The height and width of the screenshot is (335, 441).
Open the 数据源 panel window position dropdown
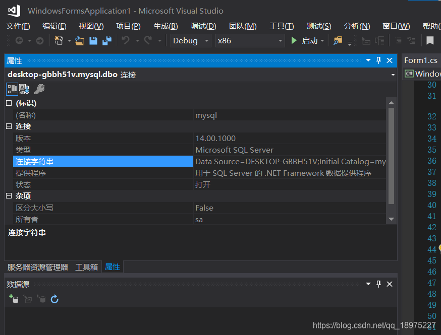click(x=368, y=284)
